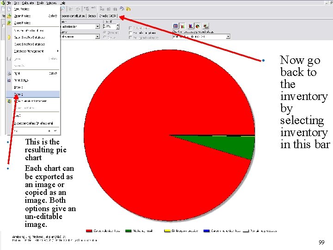Open the Calculate menu
333x250 pixels.
pos(28,3)
